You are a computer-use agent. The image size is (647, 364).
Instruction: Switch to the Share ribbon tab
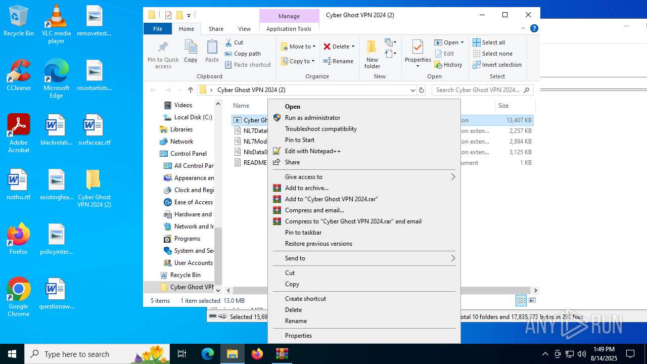[216, 29]
